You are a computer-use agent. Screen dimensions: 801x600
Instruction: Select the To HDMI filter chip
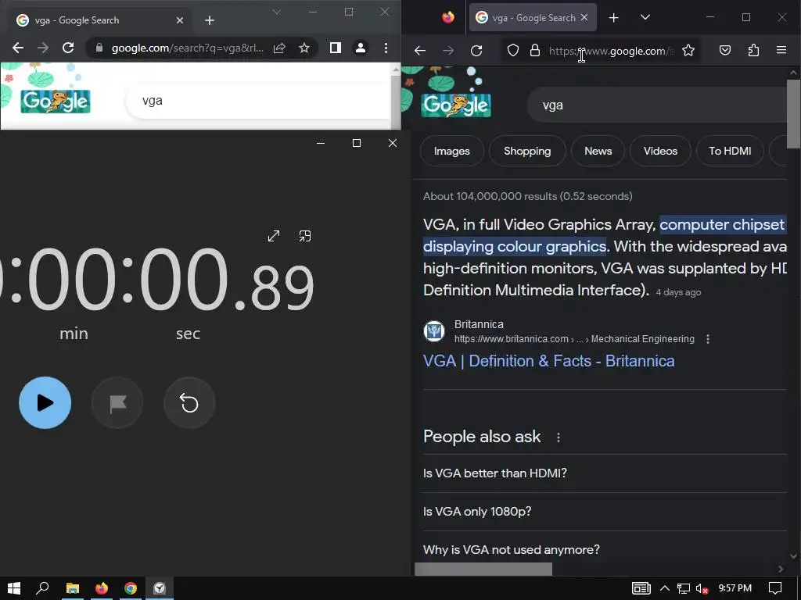tap(730, 151)
